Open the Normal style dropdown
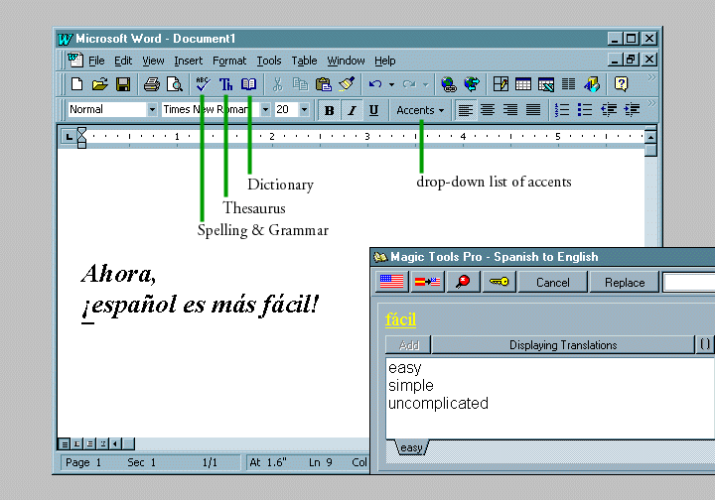 [152, 110]
